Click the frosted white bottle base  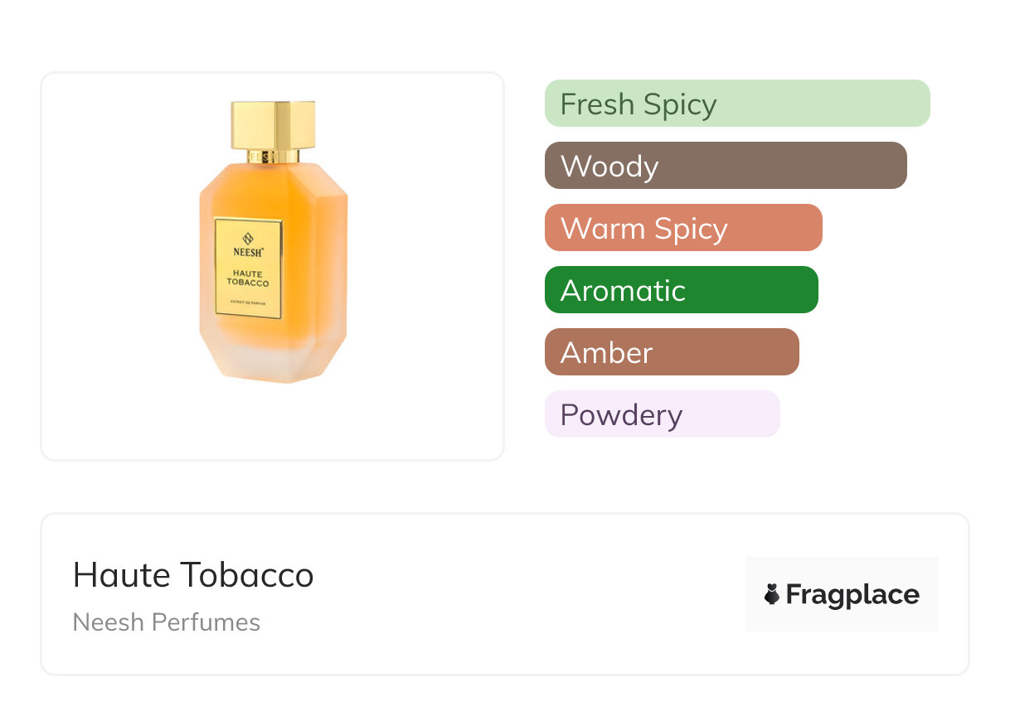point(274,365)
